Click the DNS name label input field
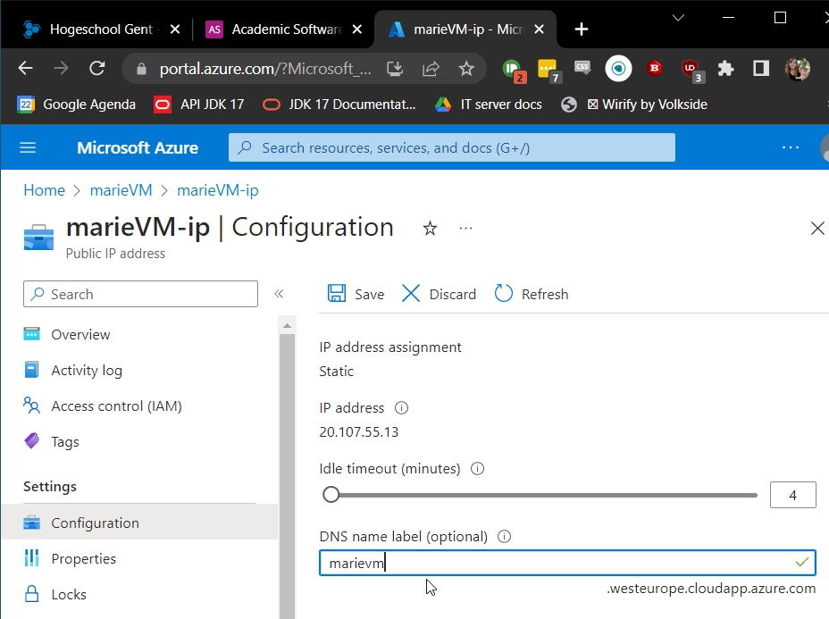 [x=554, y=563]
